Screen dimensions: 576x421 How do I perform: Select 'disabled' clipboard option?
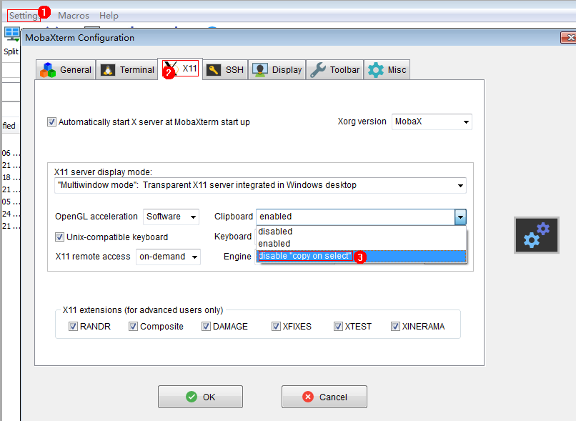[x=361, y=232]
